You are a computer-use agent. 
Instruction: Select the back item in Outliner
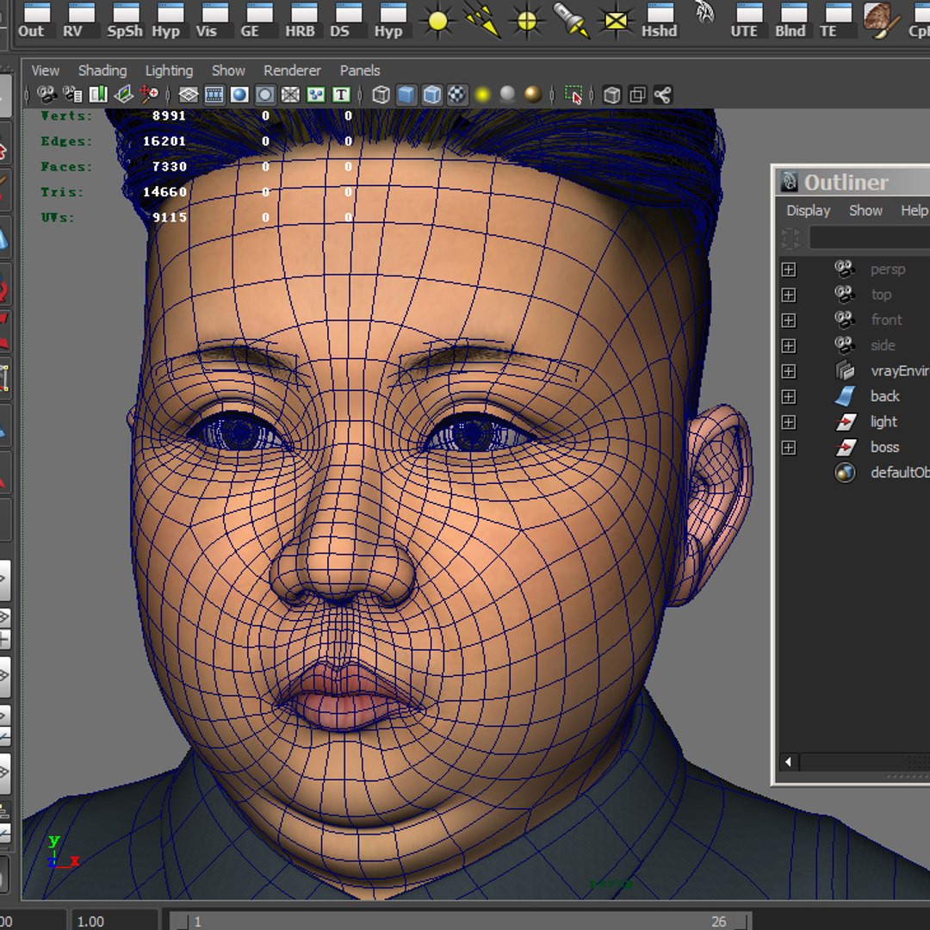884,396
